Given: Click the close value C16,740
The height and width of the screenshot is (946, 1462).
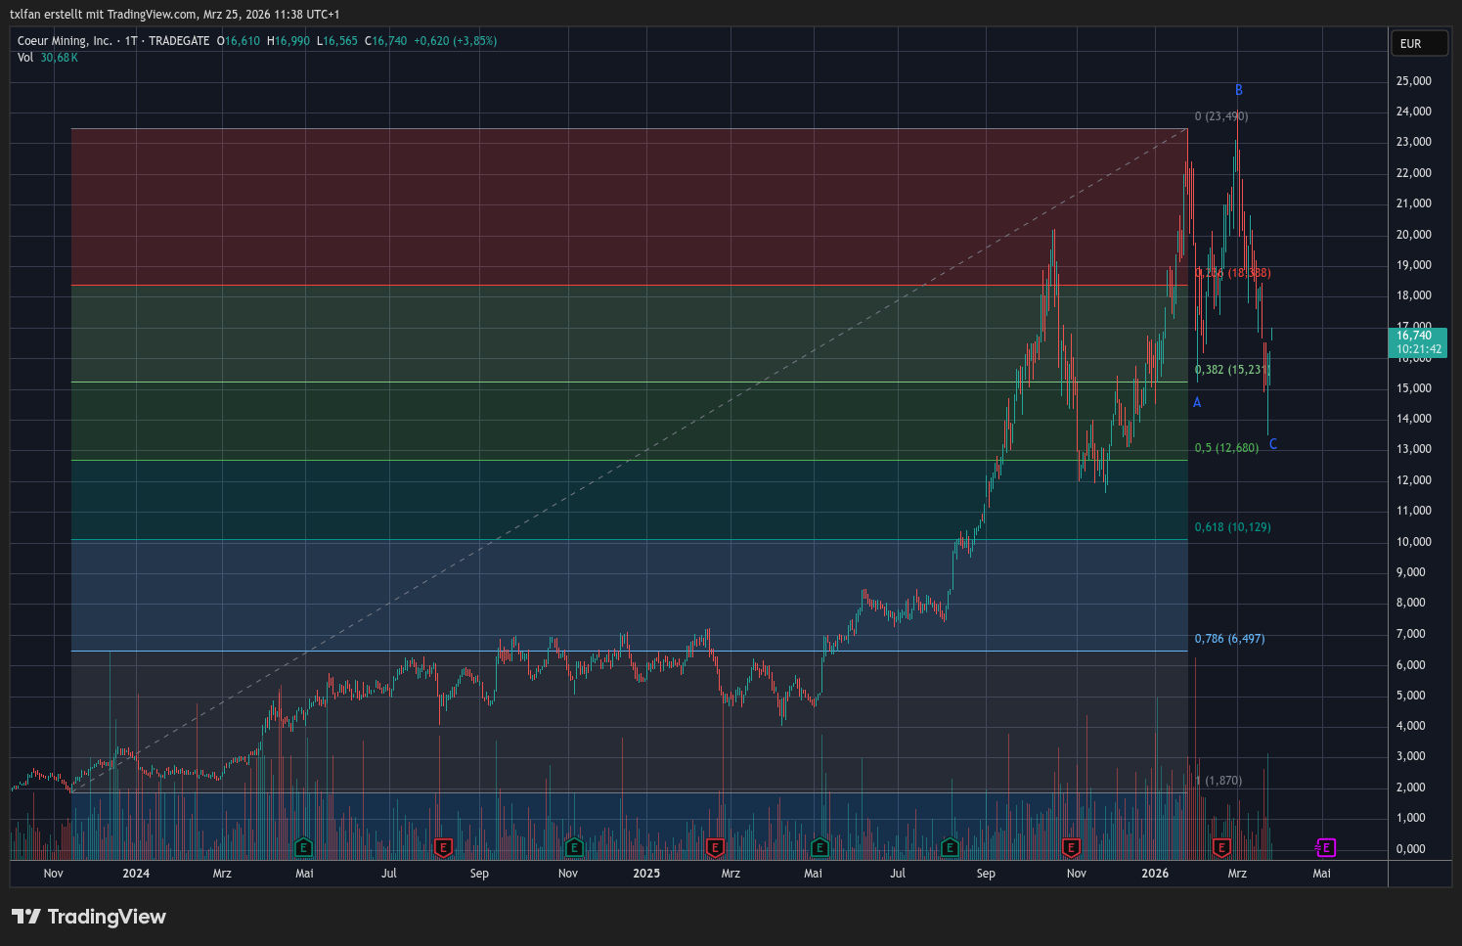Looking at the screenshot, I should [386, 41].
